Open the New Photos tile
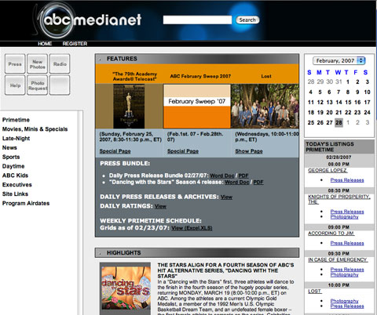 (37, 63)
